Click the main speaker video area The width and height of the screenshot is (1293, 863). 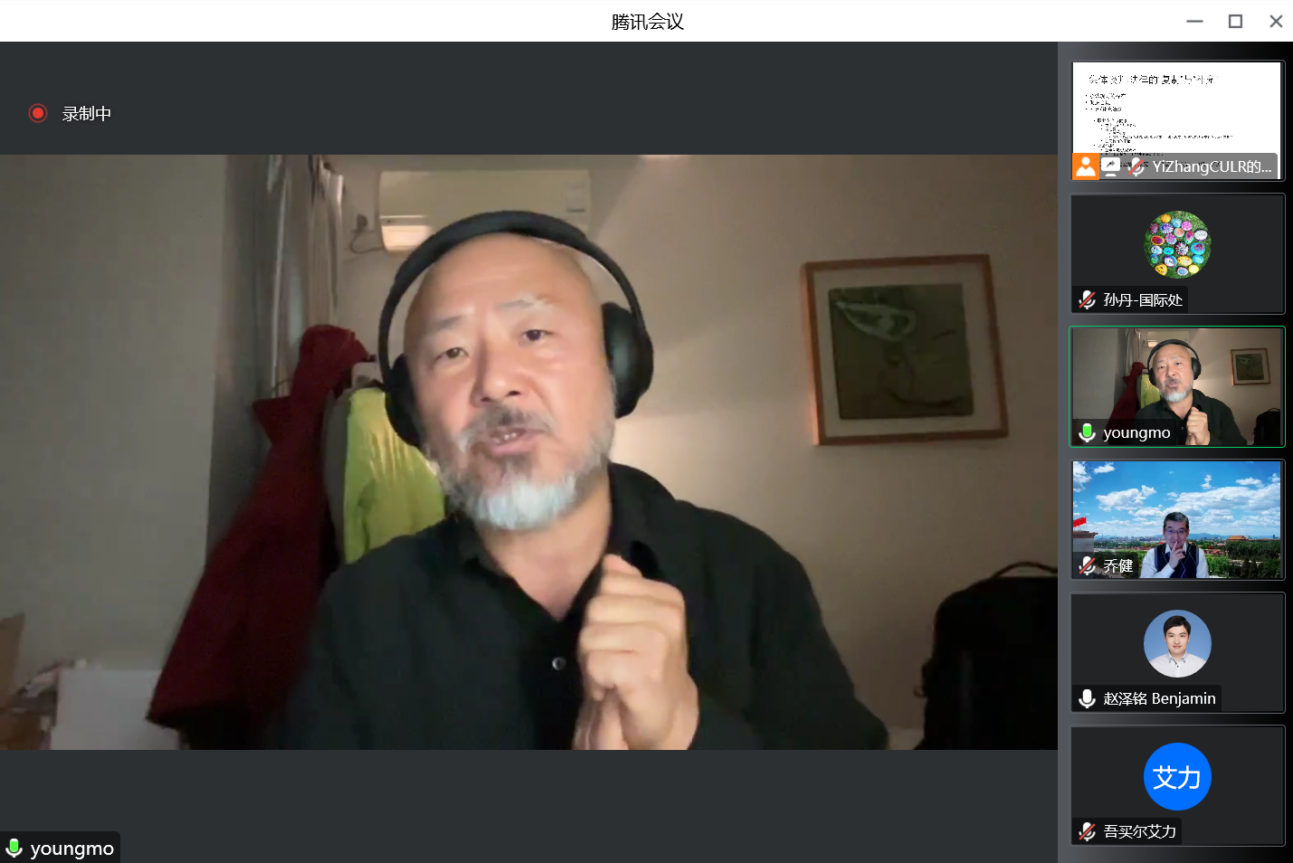point(528,452)
